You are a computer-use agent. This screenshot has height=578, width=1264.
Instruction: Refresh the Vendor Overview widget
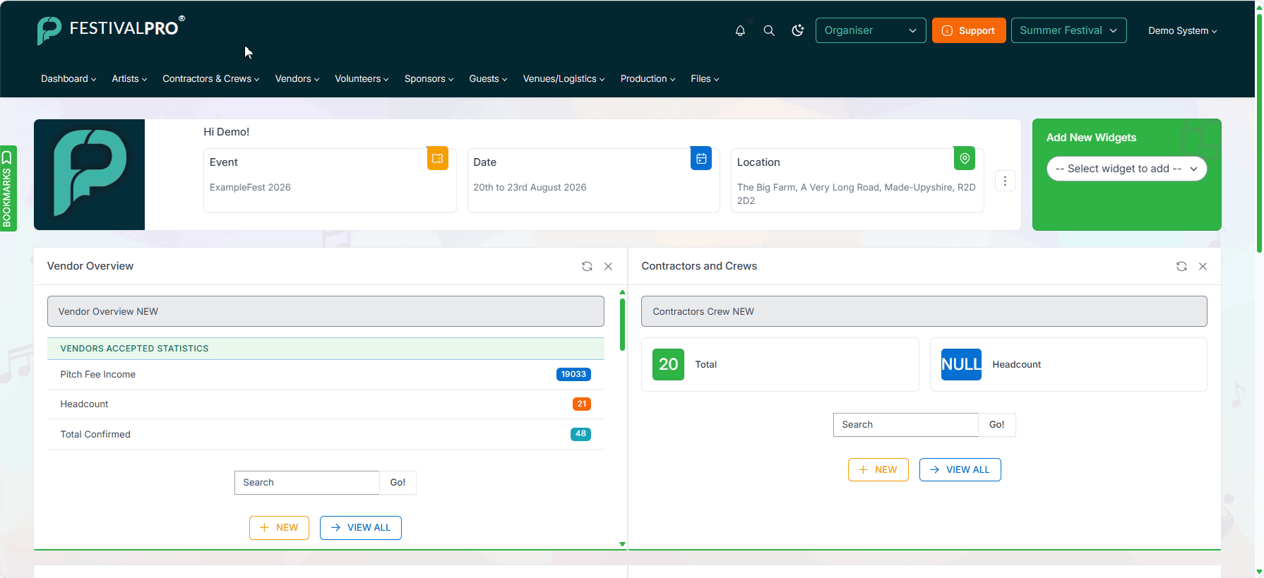[587, 266]
